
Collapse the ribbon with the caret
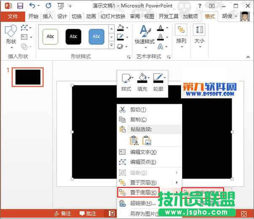[248, 57]
